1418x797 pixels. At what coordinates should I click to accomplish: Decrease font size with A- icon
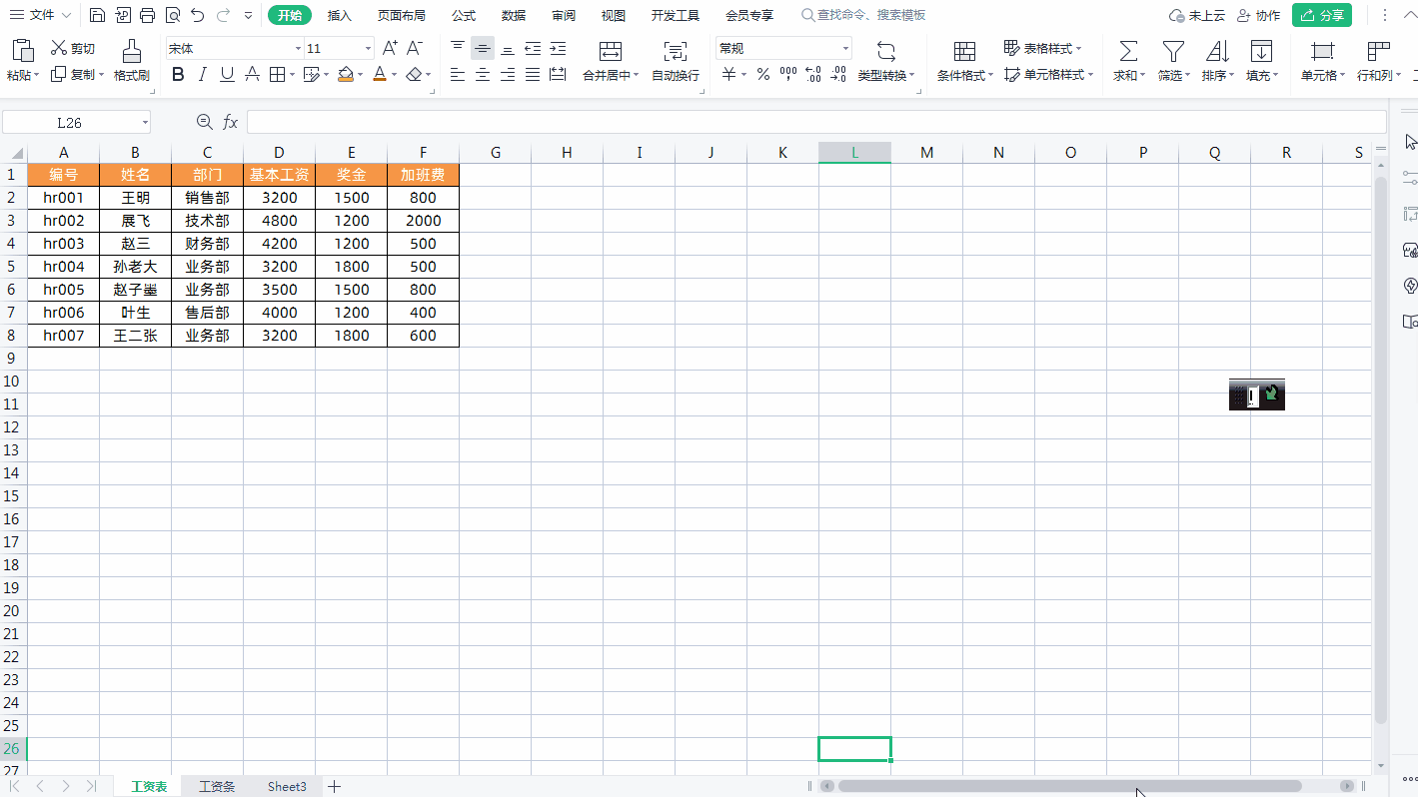coord(415,48)
